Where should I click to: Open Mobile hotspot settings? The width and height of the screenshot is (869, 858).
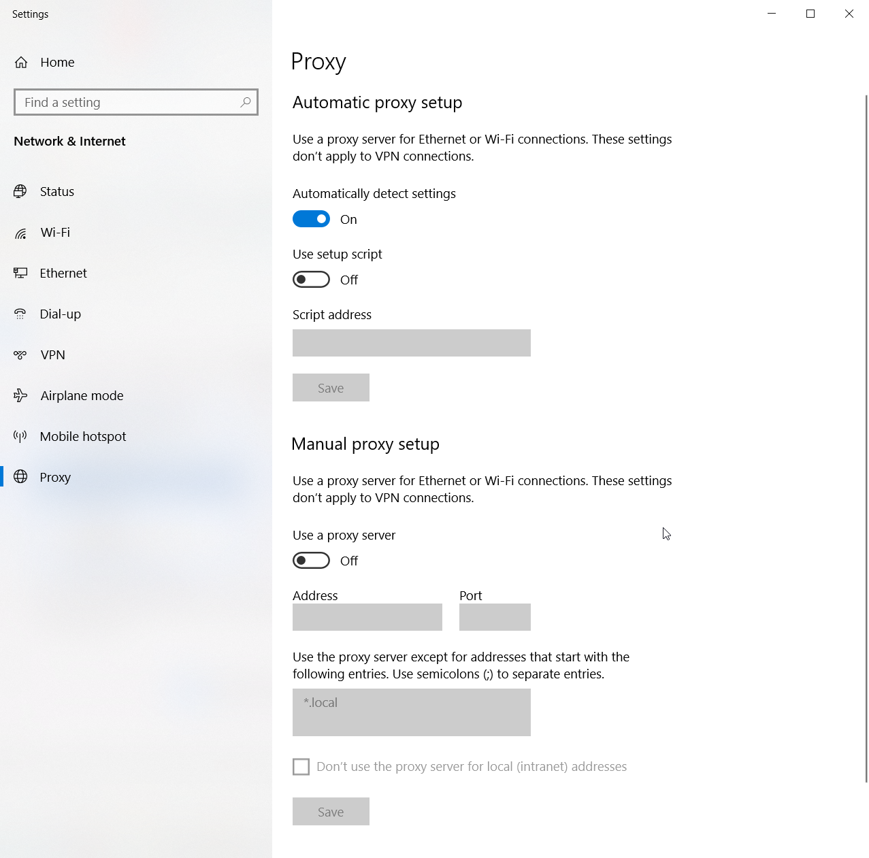pos(21,436)
